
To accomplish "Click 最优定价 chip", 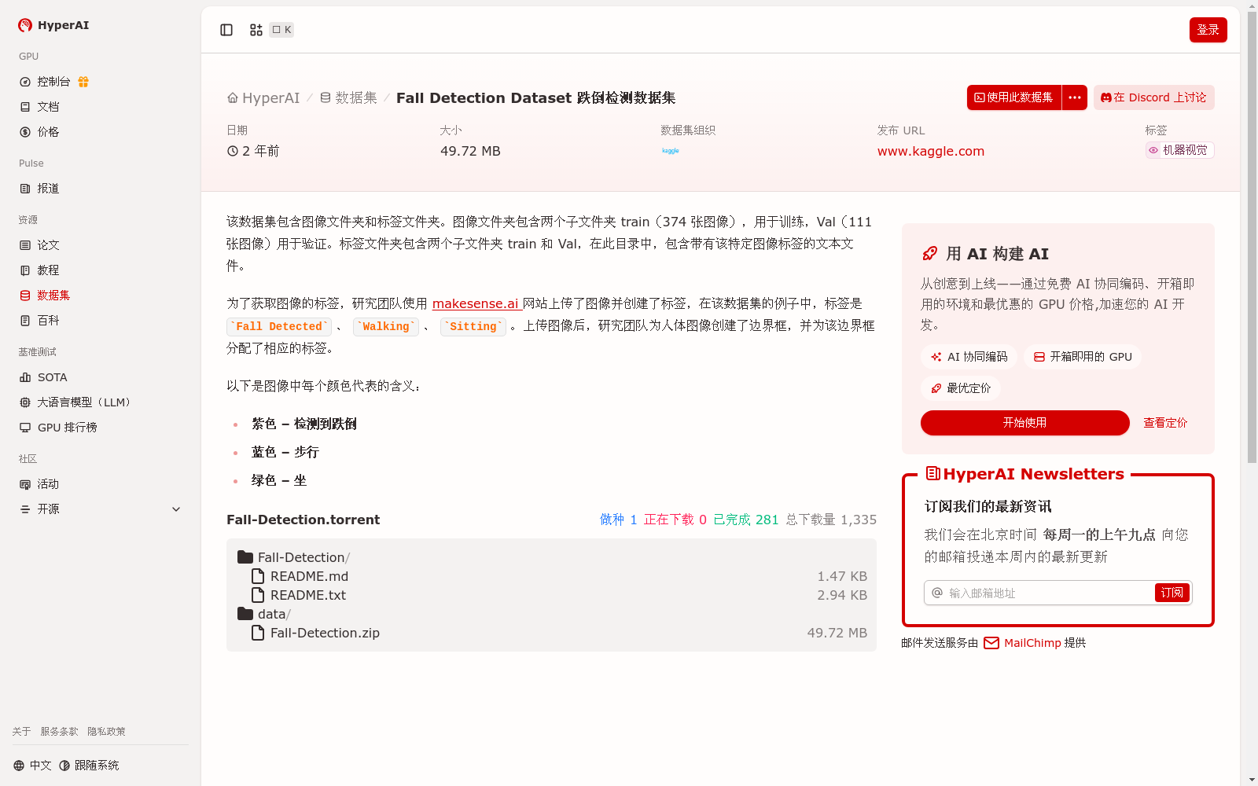I will [x=961, y=388].
